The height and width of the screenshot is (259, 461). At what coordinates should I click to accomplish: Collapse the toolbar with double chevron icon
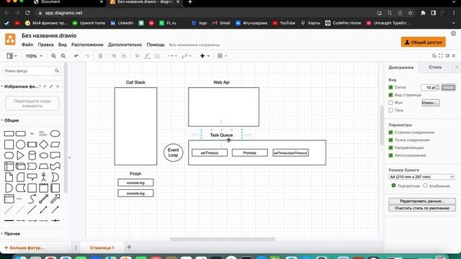click(454, 56)
